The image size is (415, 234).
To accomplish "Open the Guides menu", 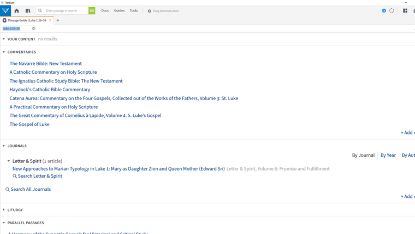I will click(x=119, y=10).
